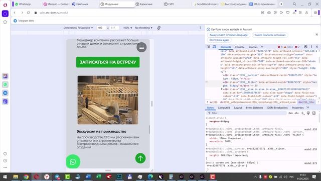Viewport: 321px width, 181px height.
Task: Toggle the device toolbar icon in DevTools
Action: coord(214,47)
